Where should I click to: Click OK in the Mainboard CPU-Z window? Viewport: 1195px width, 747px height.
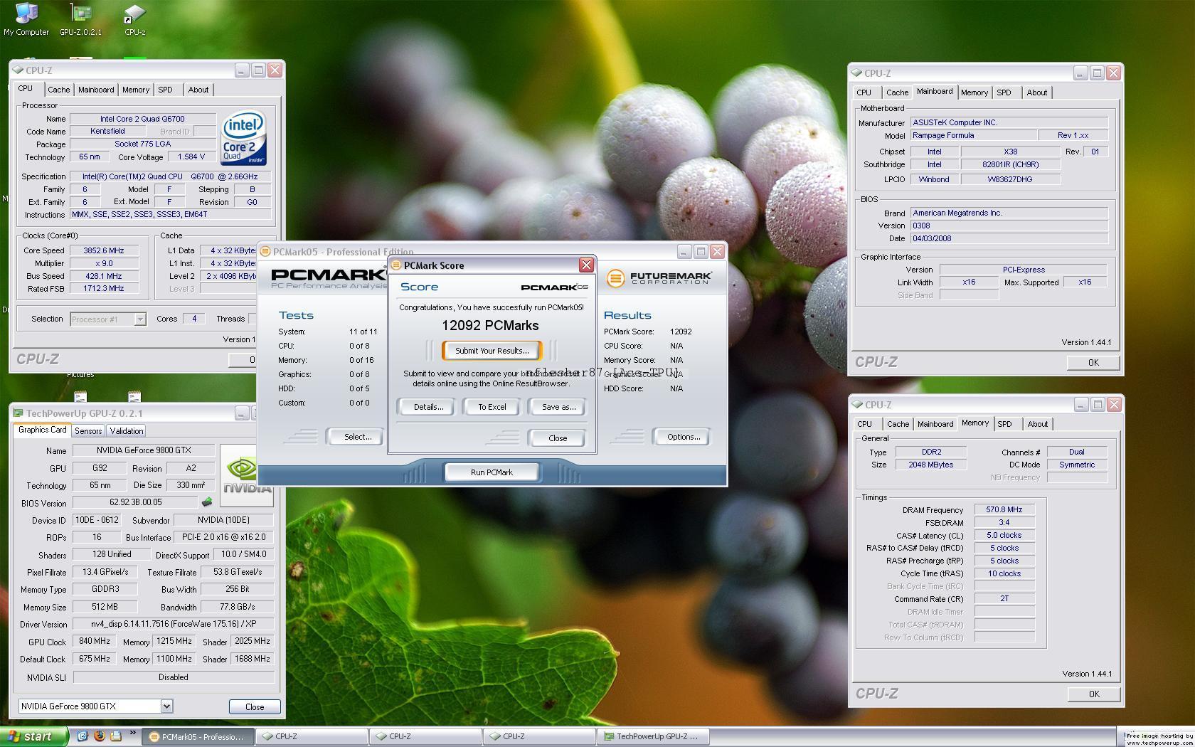click(x=1093, y=362)
